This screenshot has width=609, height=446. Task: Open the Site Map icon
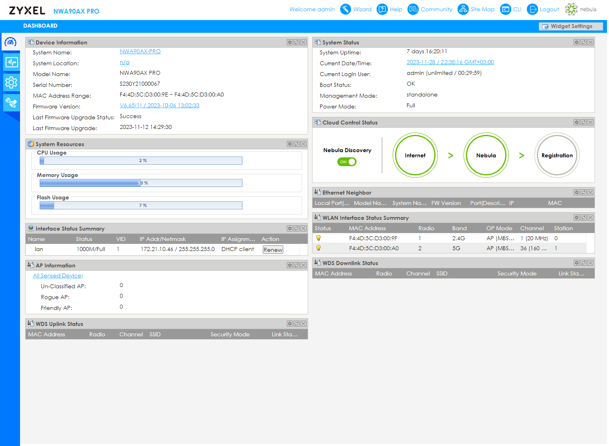click(x=463, y=9)
